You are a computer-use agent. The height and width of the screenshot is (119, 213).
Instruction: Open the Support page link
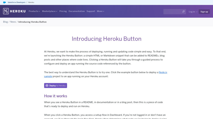click(x=91, y=11)
